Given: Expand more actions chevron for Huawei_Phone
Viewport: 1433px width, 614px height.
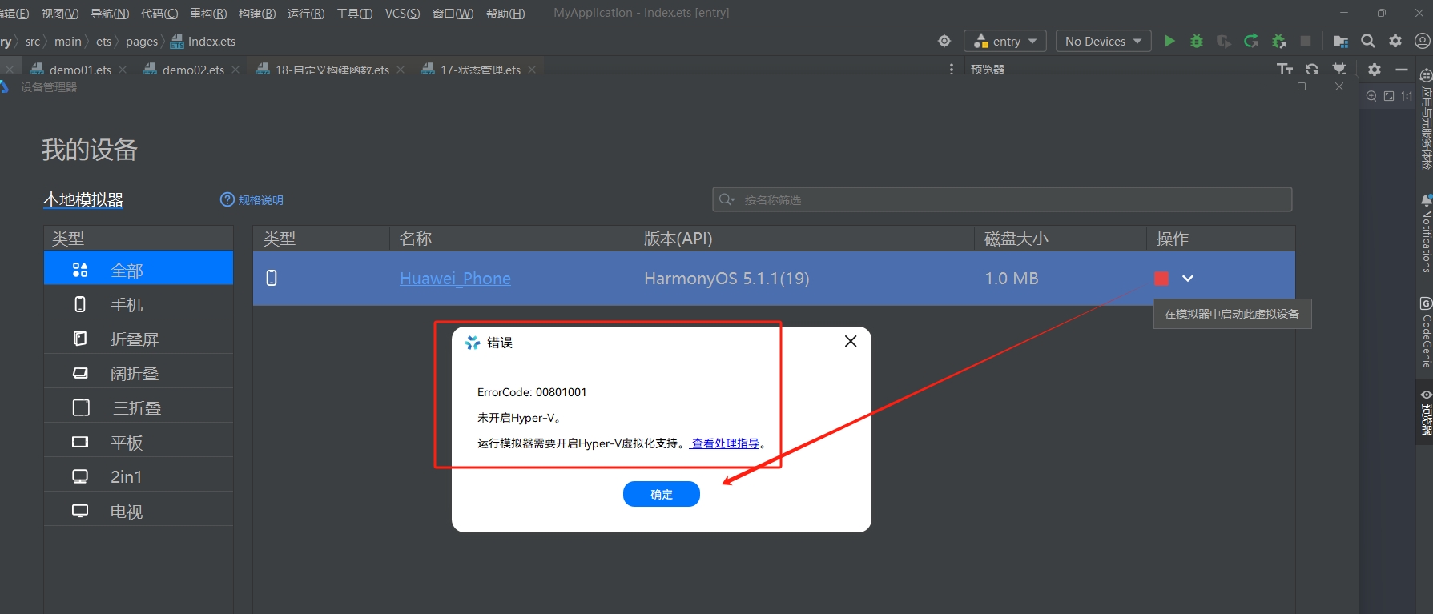Looking at the screenshot, I should pyautogui.click(x=1188, y=279).
